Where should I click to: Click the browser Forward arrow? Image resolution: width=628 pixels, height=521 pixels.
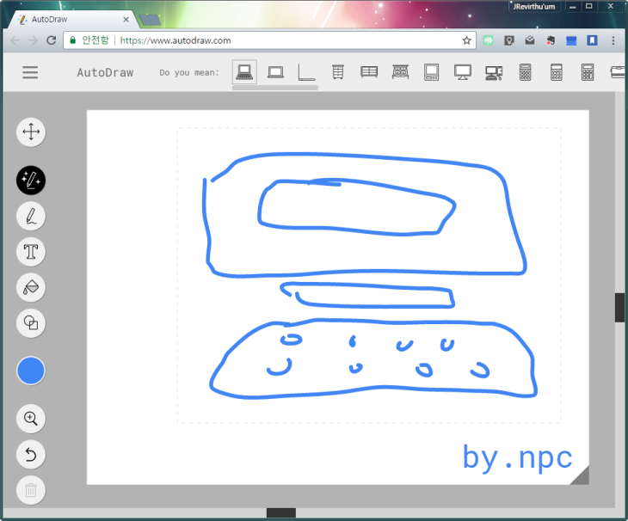click(x=33, y=40)
